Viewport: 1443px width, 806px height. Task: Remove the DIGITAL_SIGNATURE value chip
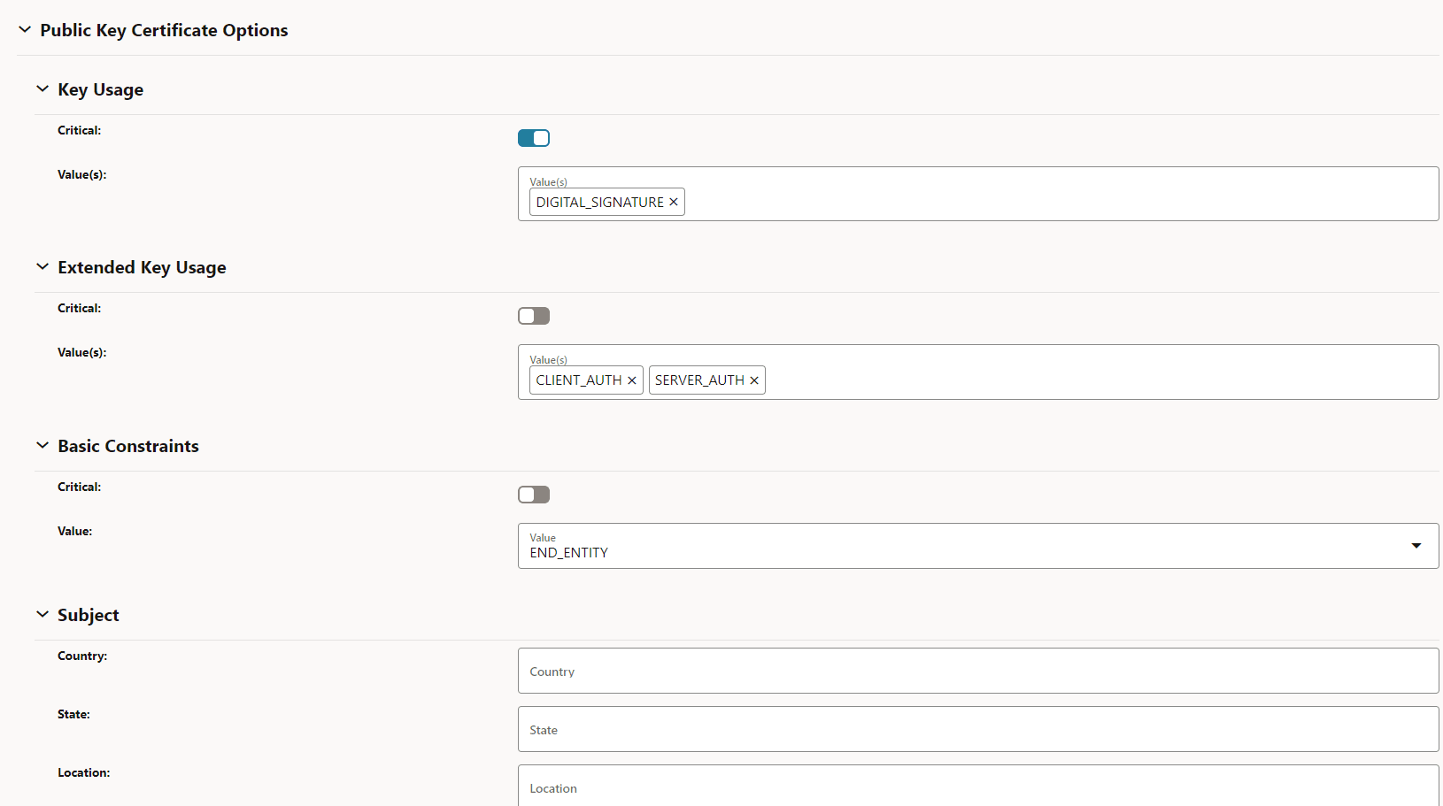click(674, 202)
